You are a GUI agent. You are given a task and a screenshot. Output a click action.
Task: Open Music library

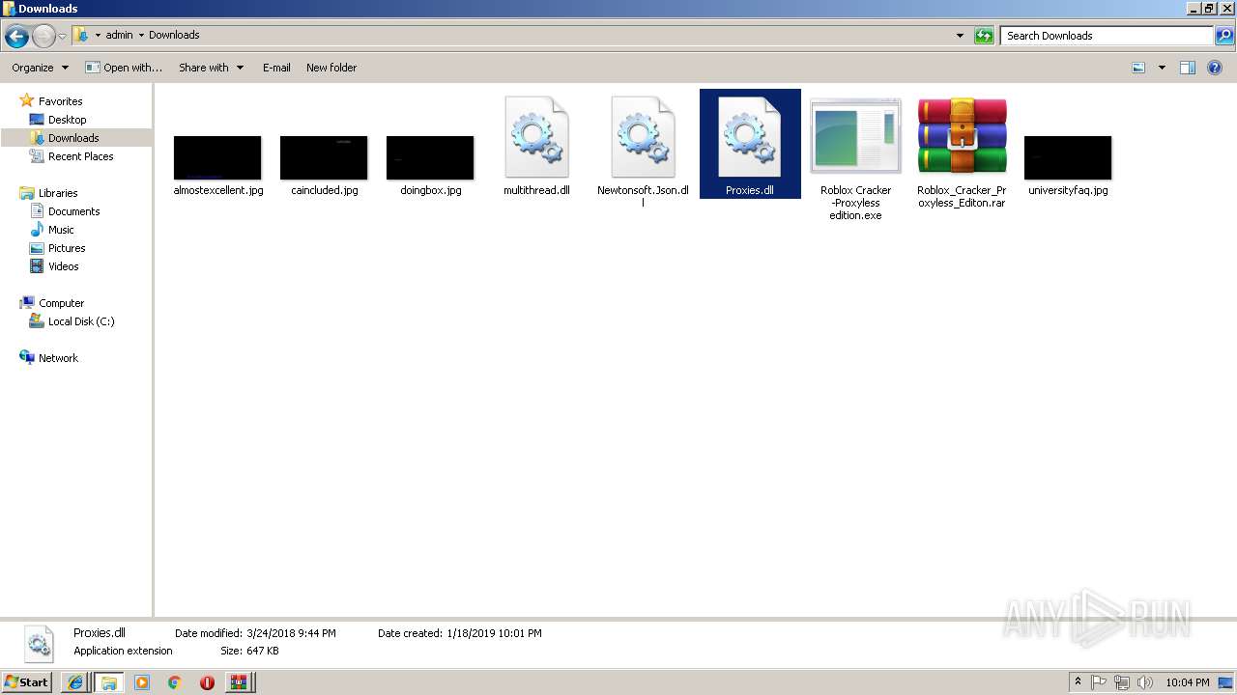tap(61, 230)
